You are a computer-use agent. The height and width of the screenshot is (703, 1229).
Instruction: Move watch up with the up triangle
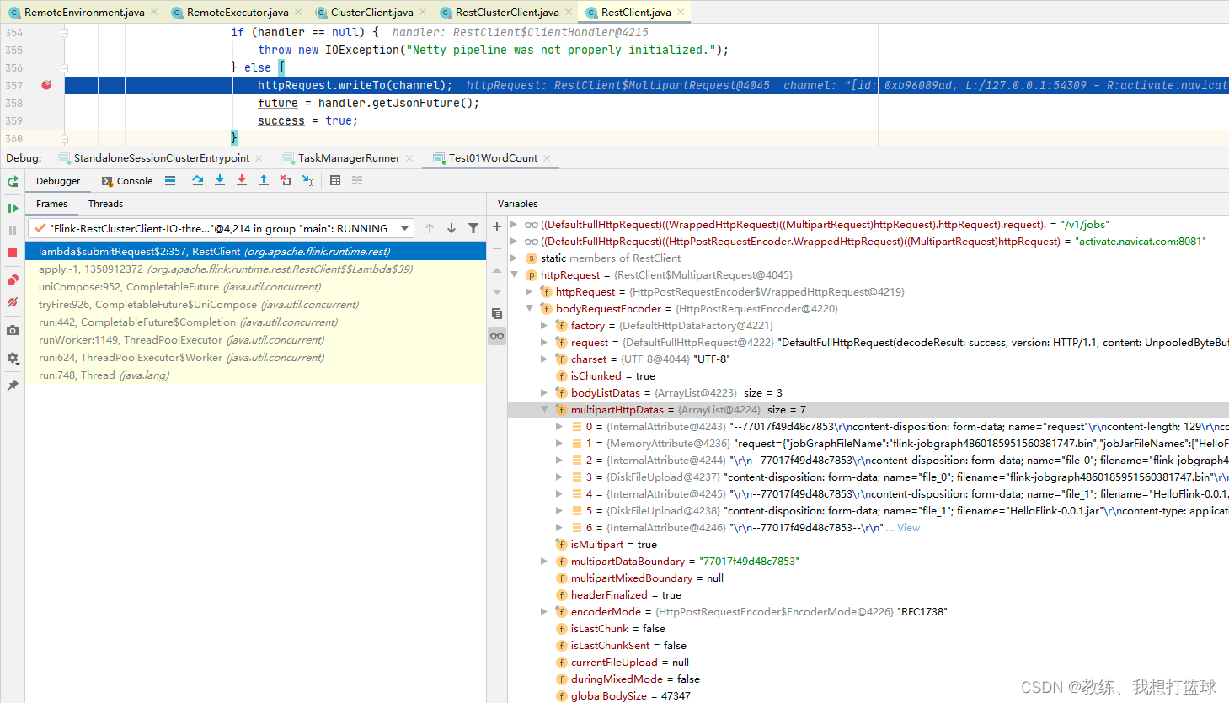pos(497,270)
